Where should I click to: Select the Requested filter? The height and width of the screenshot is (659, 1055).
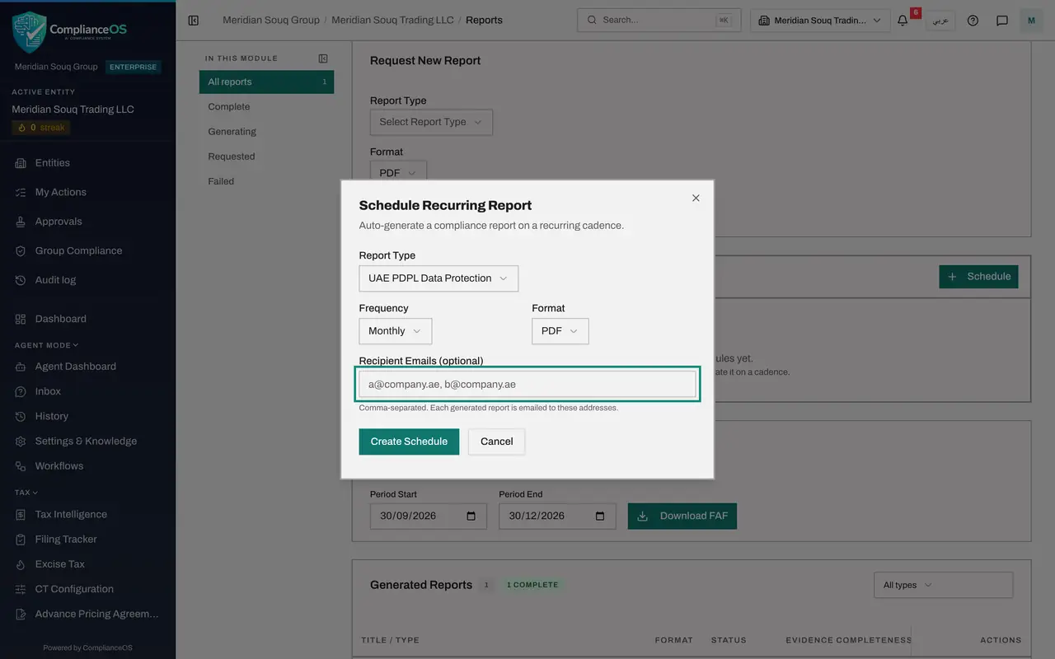[266, 157]
